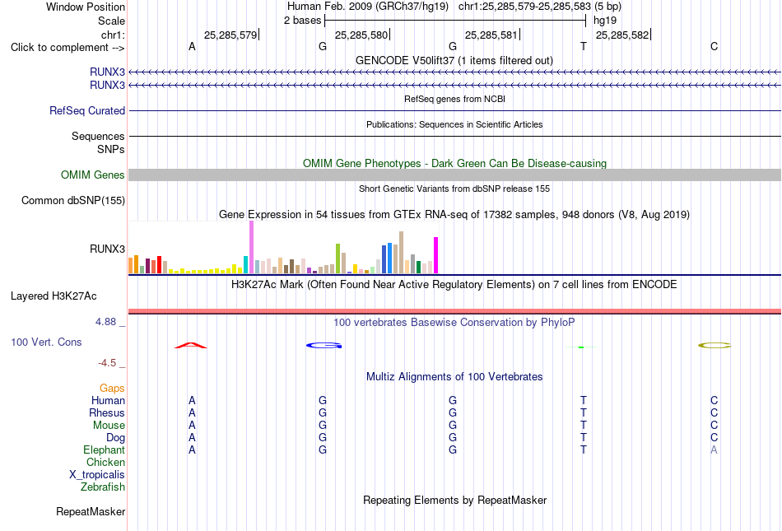The width and height of the screenshot is (782, 531).
Task: Click the olive C conservation logo letter
Action: (x=715, y=345)
